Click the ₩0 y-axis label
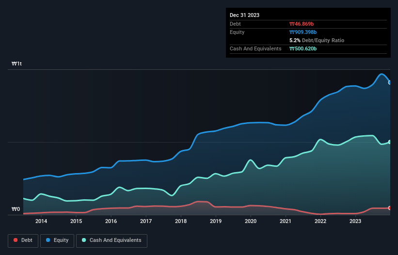Image resolution: width=398 pixels, height=255 pixels. tap(16, 209)
